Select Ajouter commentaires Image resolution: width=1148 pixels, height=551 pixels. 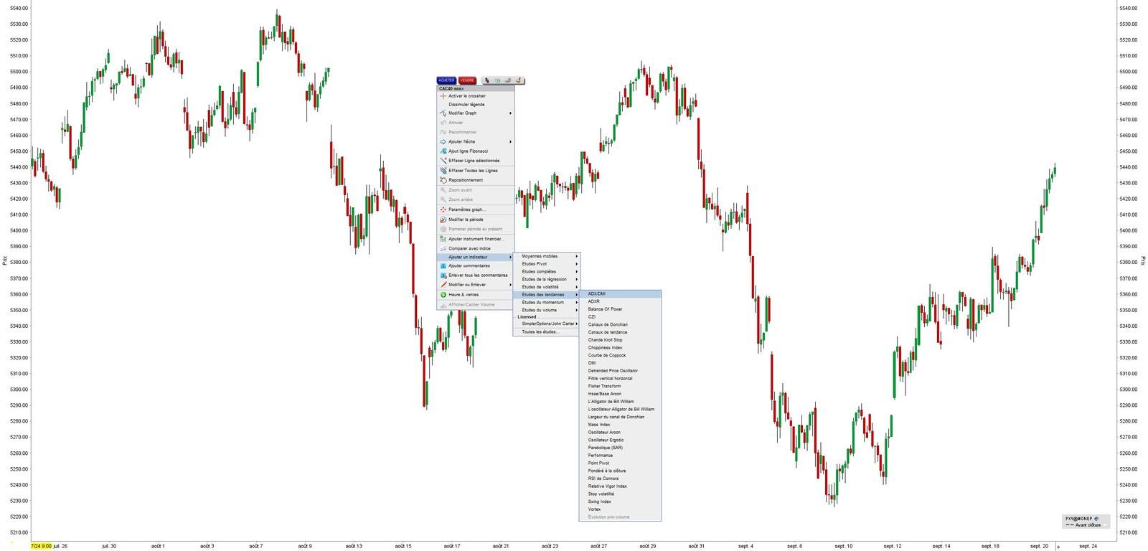click(476, 265)
